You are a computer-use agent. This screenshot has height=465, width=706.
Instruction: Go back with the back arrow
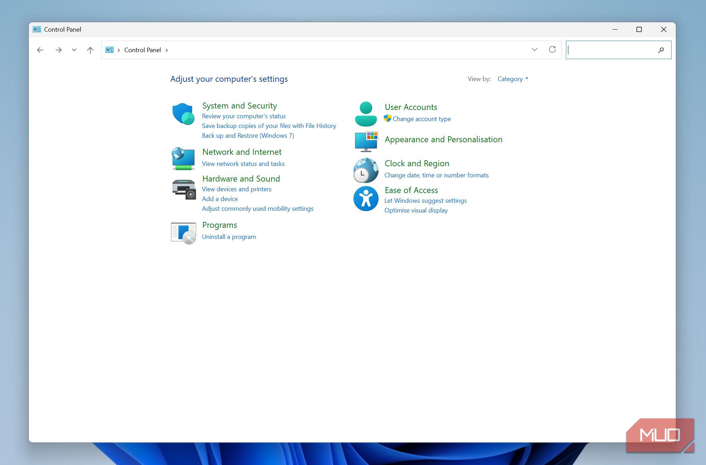[x=40, y=50]
